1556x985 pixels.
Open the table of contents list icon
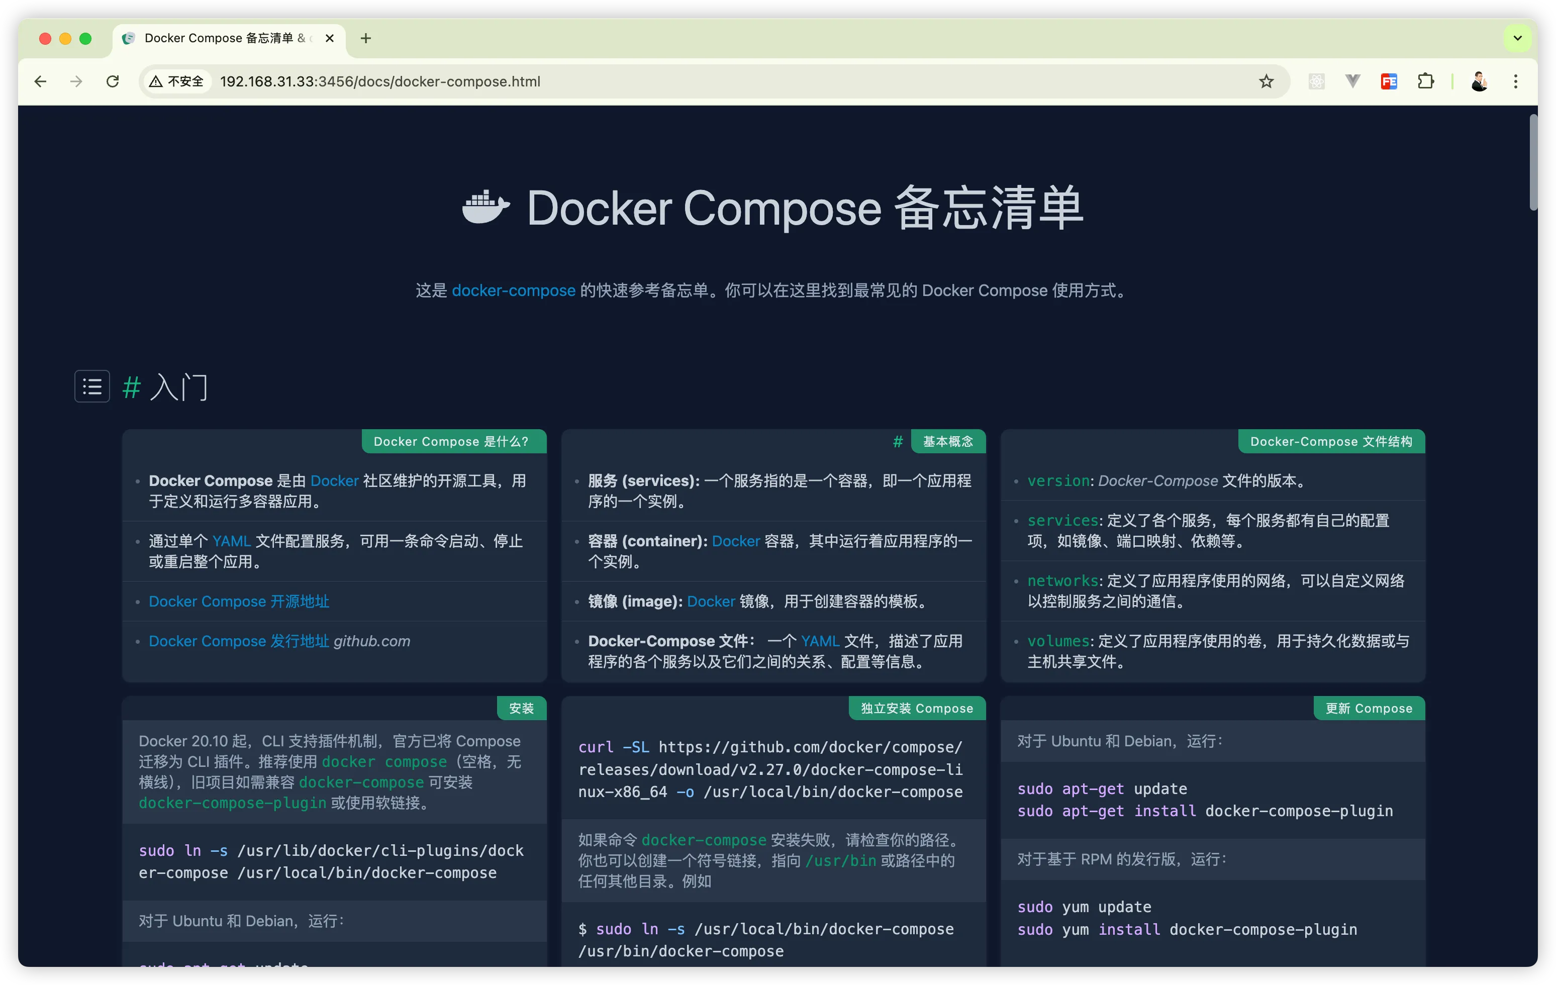point(92,386)
